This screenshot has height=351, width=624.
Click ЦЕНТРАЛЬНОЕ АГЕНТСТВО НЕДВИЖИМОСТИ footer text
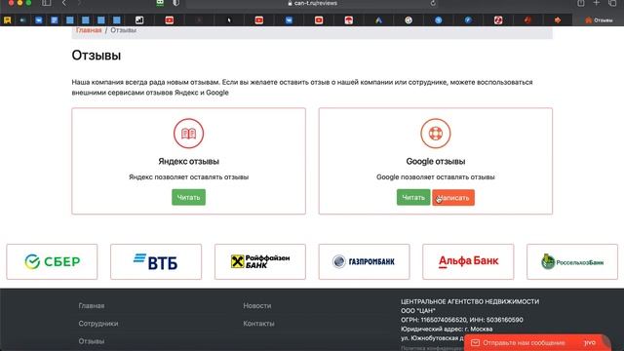coord(470,301)
